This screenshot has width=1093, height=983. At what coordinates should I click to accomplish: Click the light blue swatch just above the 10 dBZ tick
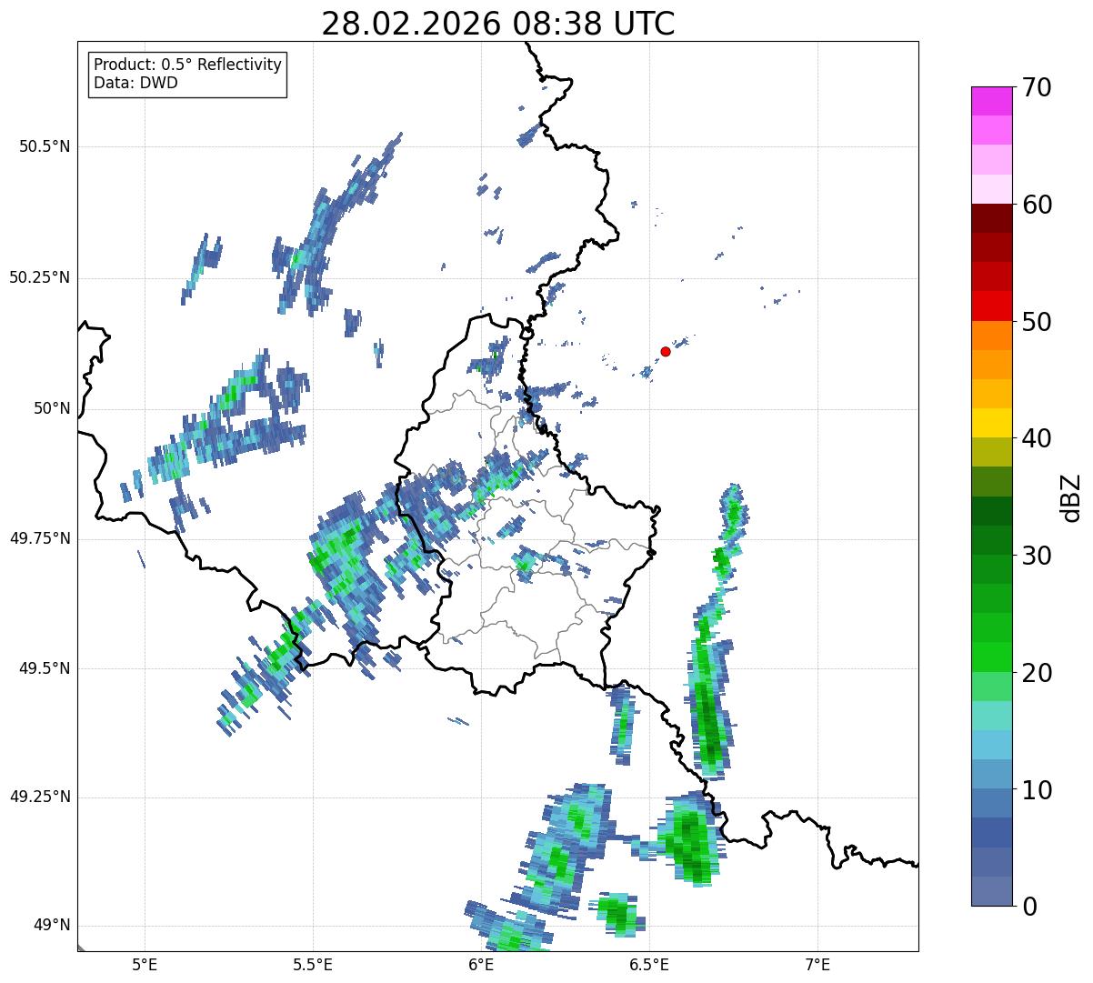click(x=991, y=774)
